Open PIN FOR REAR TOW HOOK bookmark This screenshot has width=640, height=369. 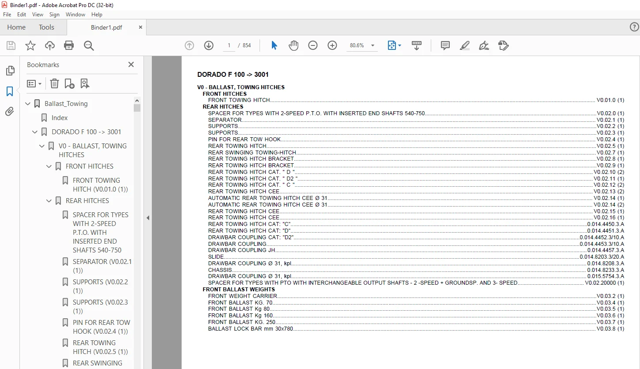coord(102,327)
